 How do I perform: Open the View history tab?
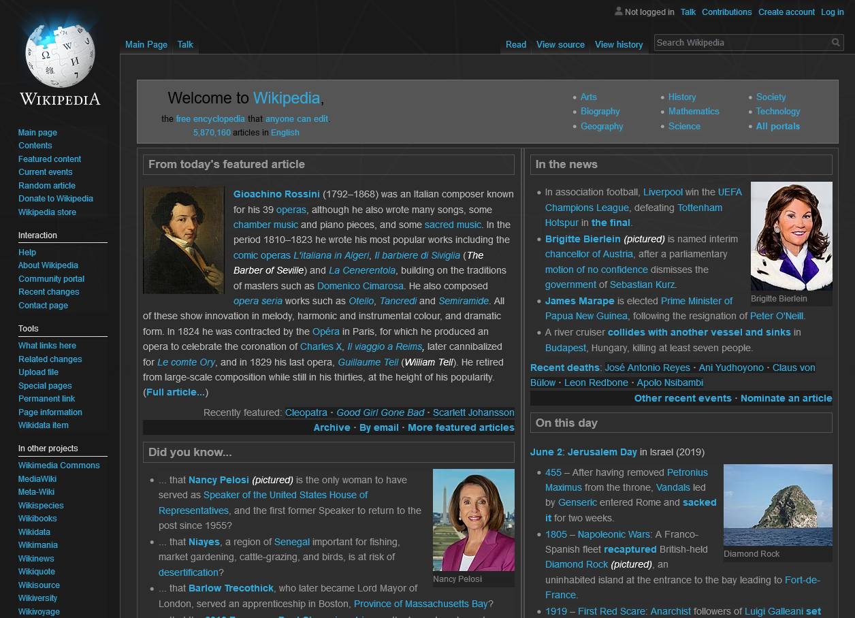(x=618, y=44)
